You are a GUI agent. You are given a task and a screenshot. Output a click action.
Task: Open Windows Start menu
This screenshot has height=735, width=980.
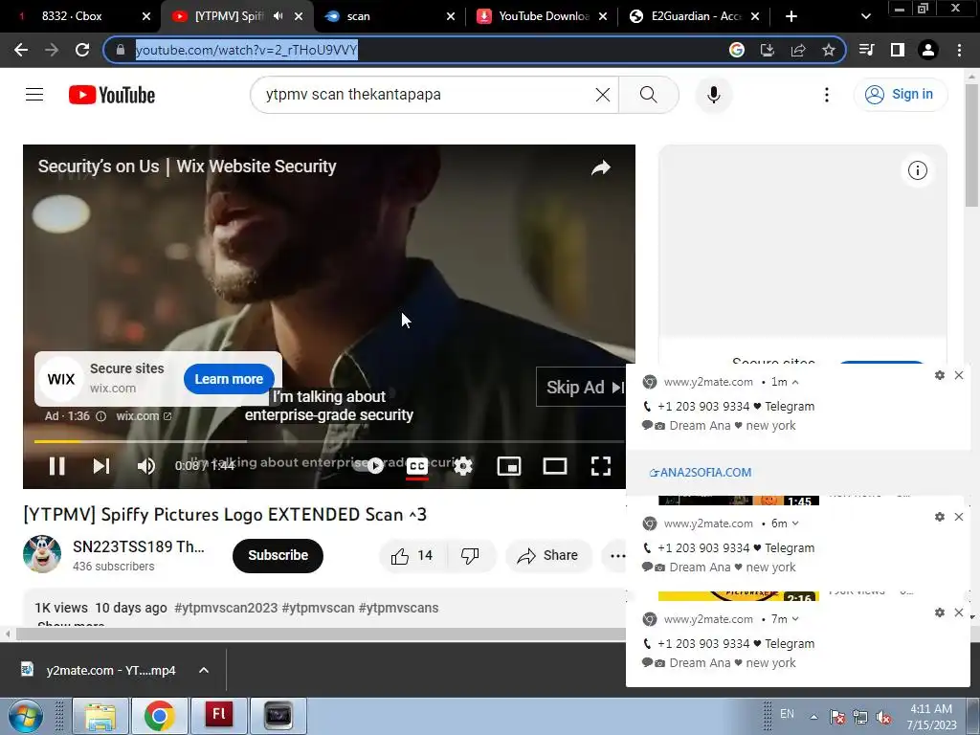point(25,716)
